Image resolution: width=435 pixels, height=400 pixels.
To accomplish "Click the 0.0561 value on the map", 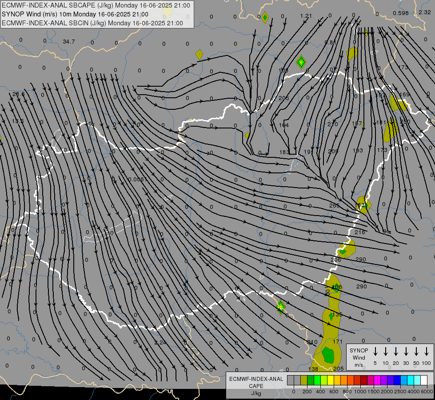I will 138,179.
